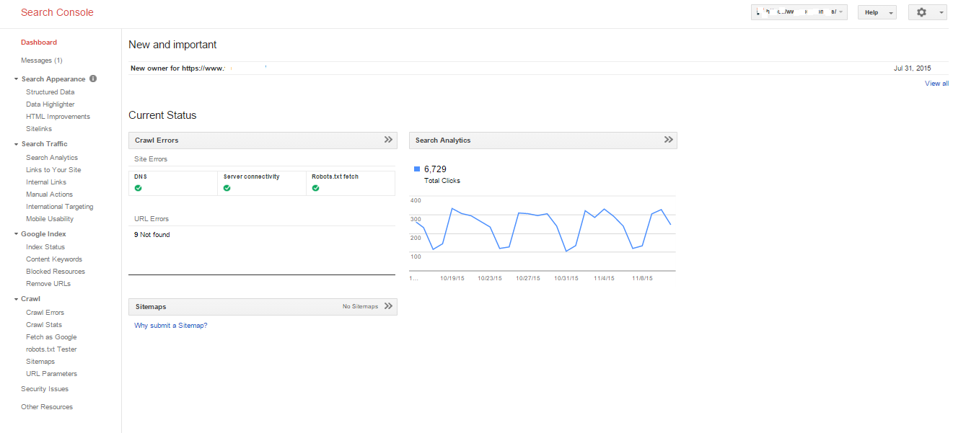
Task: Click the Robots.txt fetch green checkmark
Action: (316, 188)
